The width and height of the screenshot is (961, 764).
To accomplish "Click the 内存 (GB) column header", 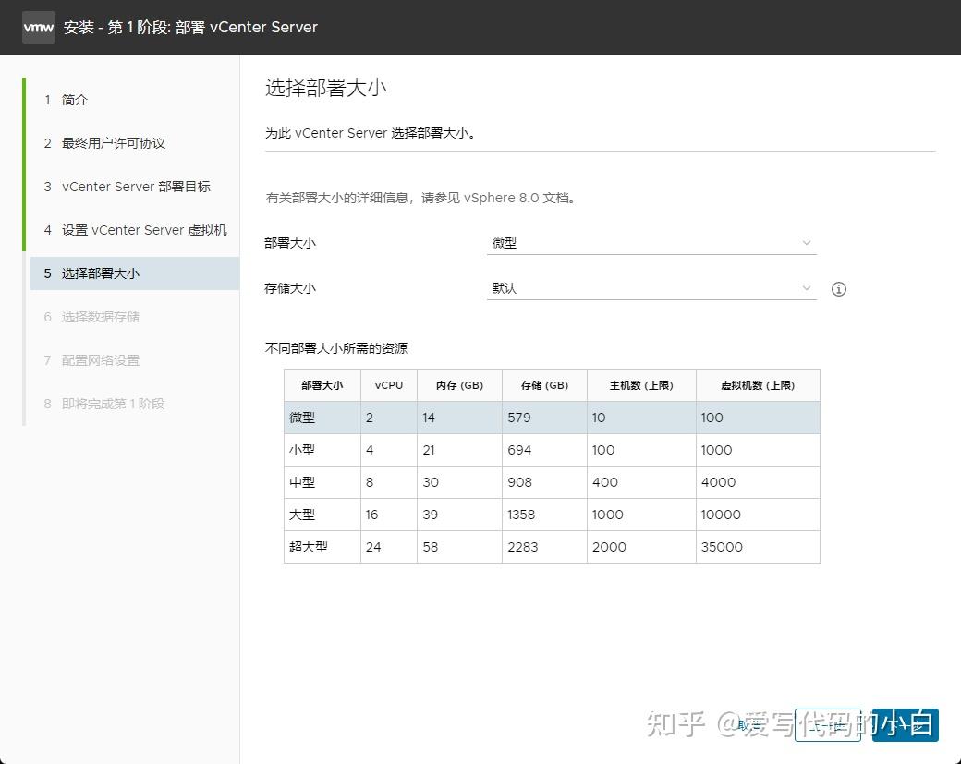I will tap(459, 385).
